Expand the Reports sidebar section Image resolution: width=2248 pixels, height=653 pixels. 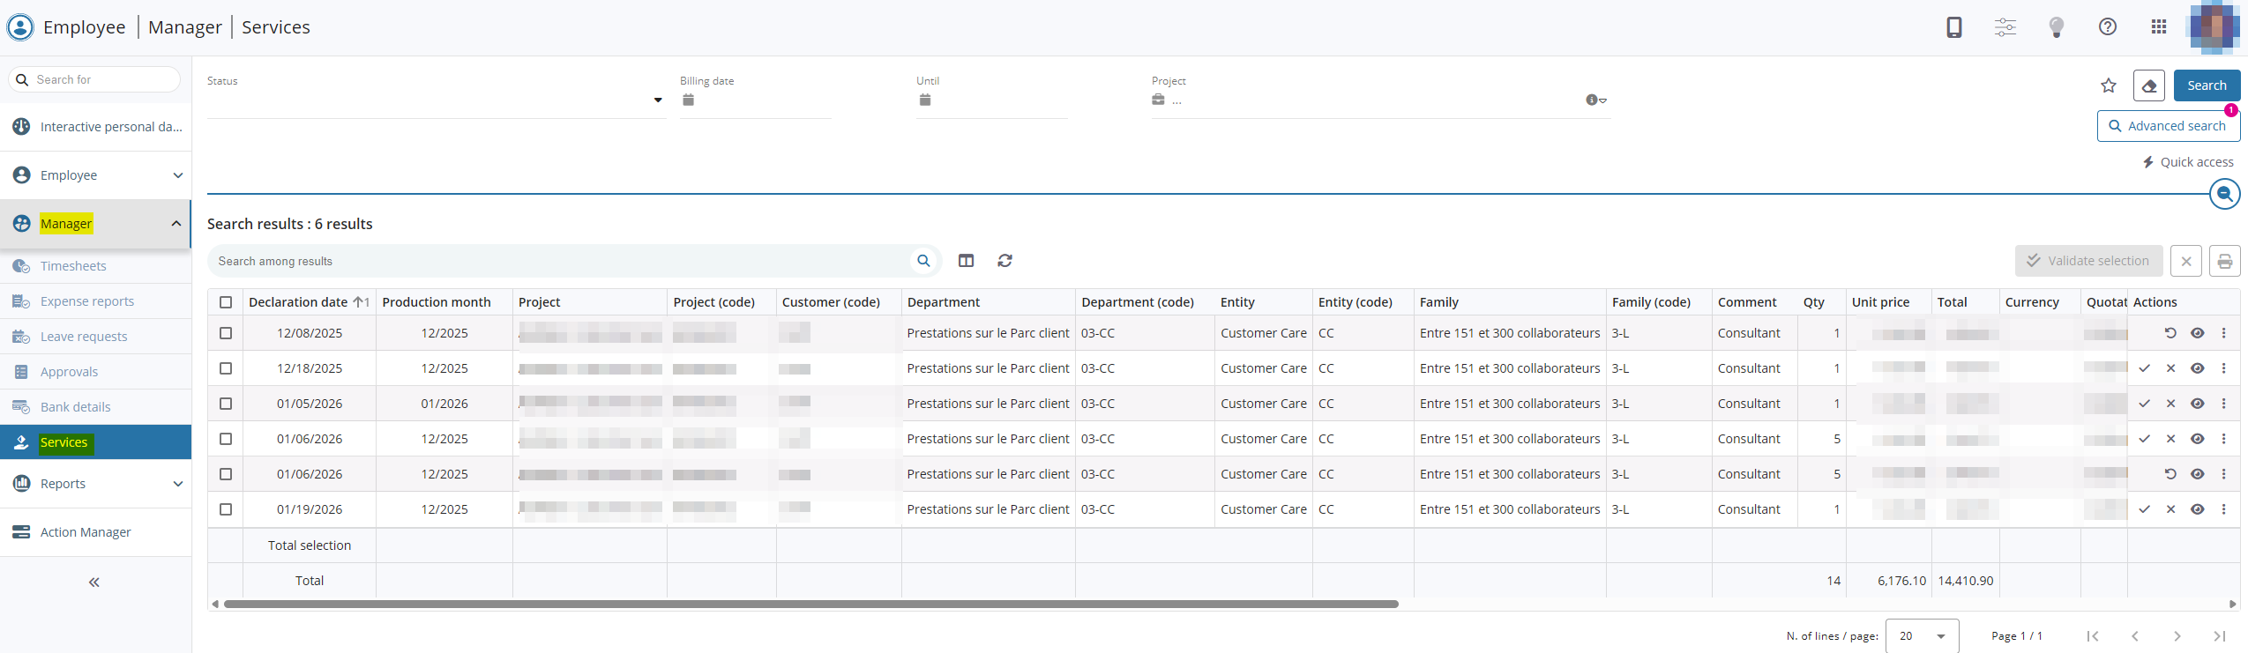[x=95, y=484]
